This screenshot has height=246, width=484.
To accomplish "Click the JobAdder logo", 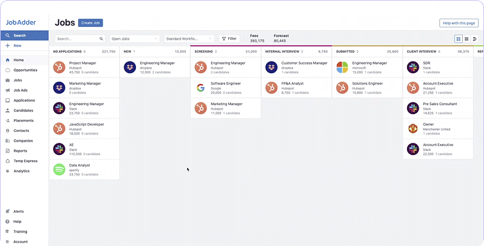I will 21,22.
